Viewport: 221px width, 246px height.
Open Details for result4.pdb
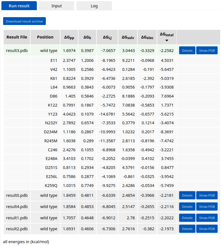(187, 207)
